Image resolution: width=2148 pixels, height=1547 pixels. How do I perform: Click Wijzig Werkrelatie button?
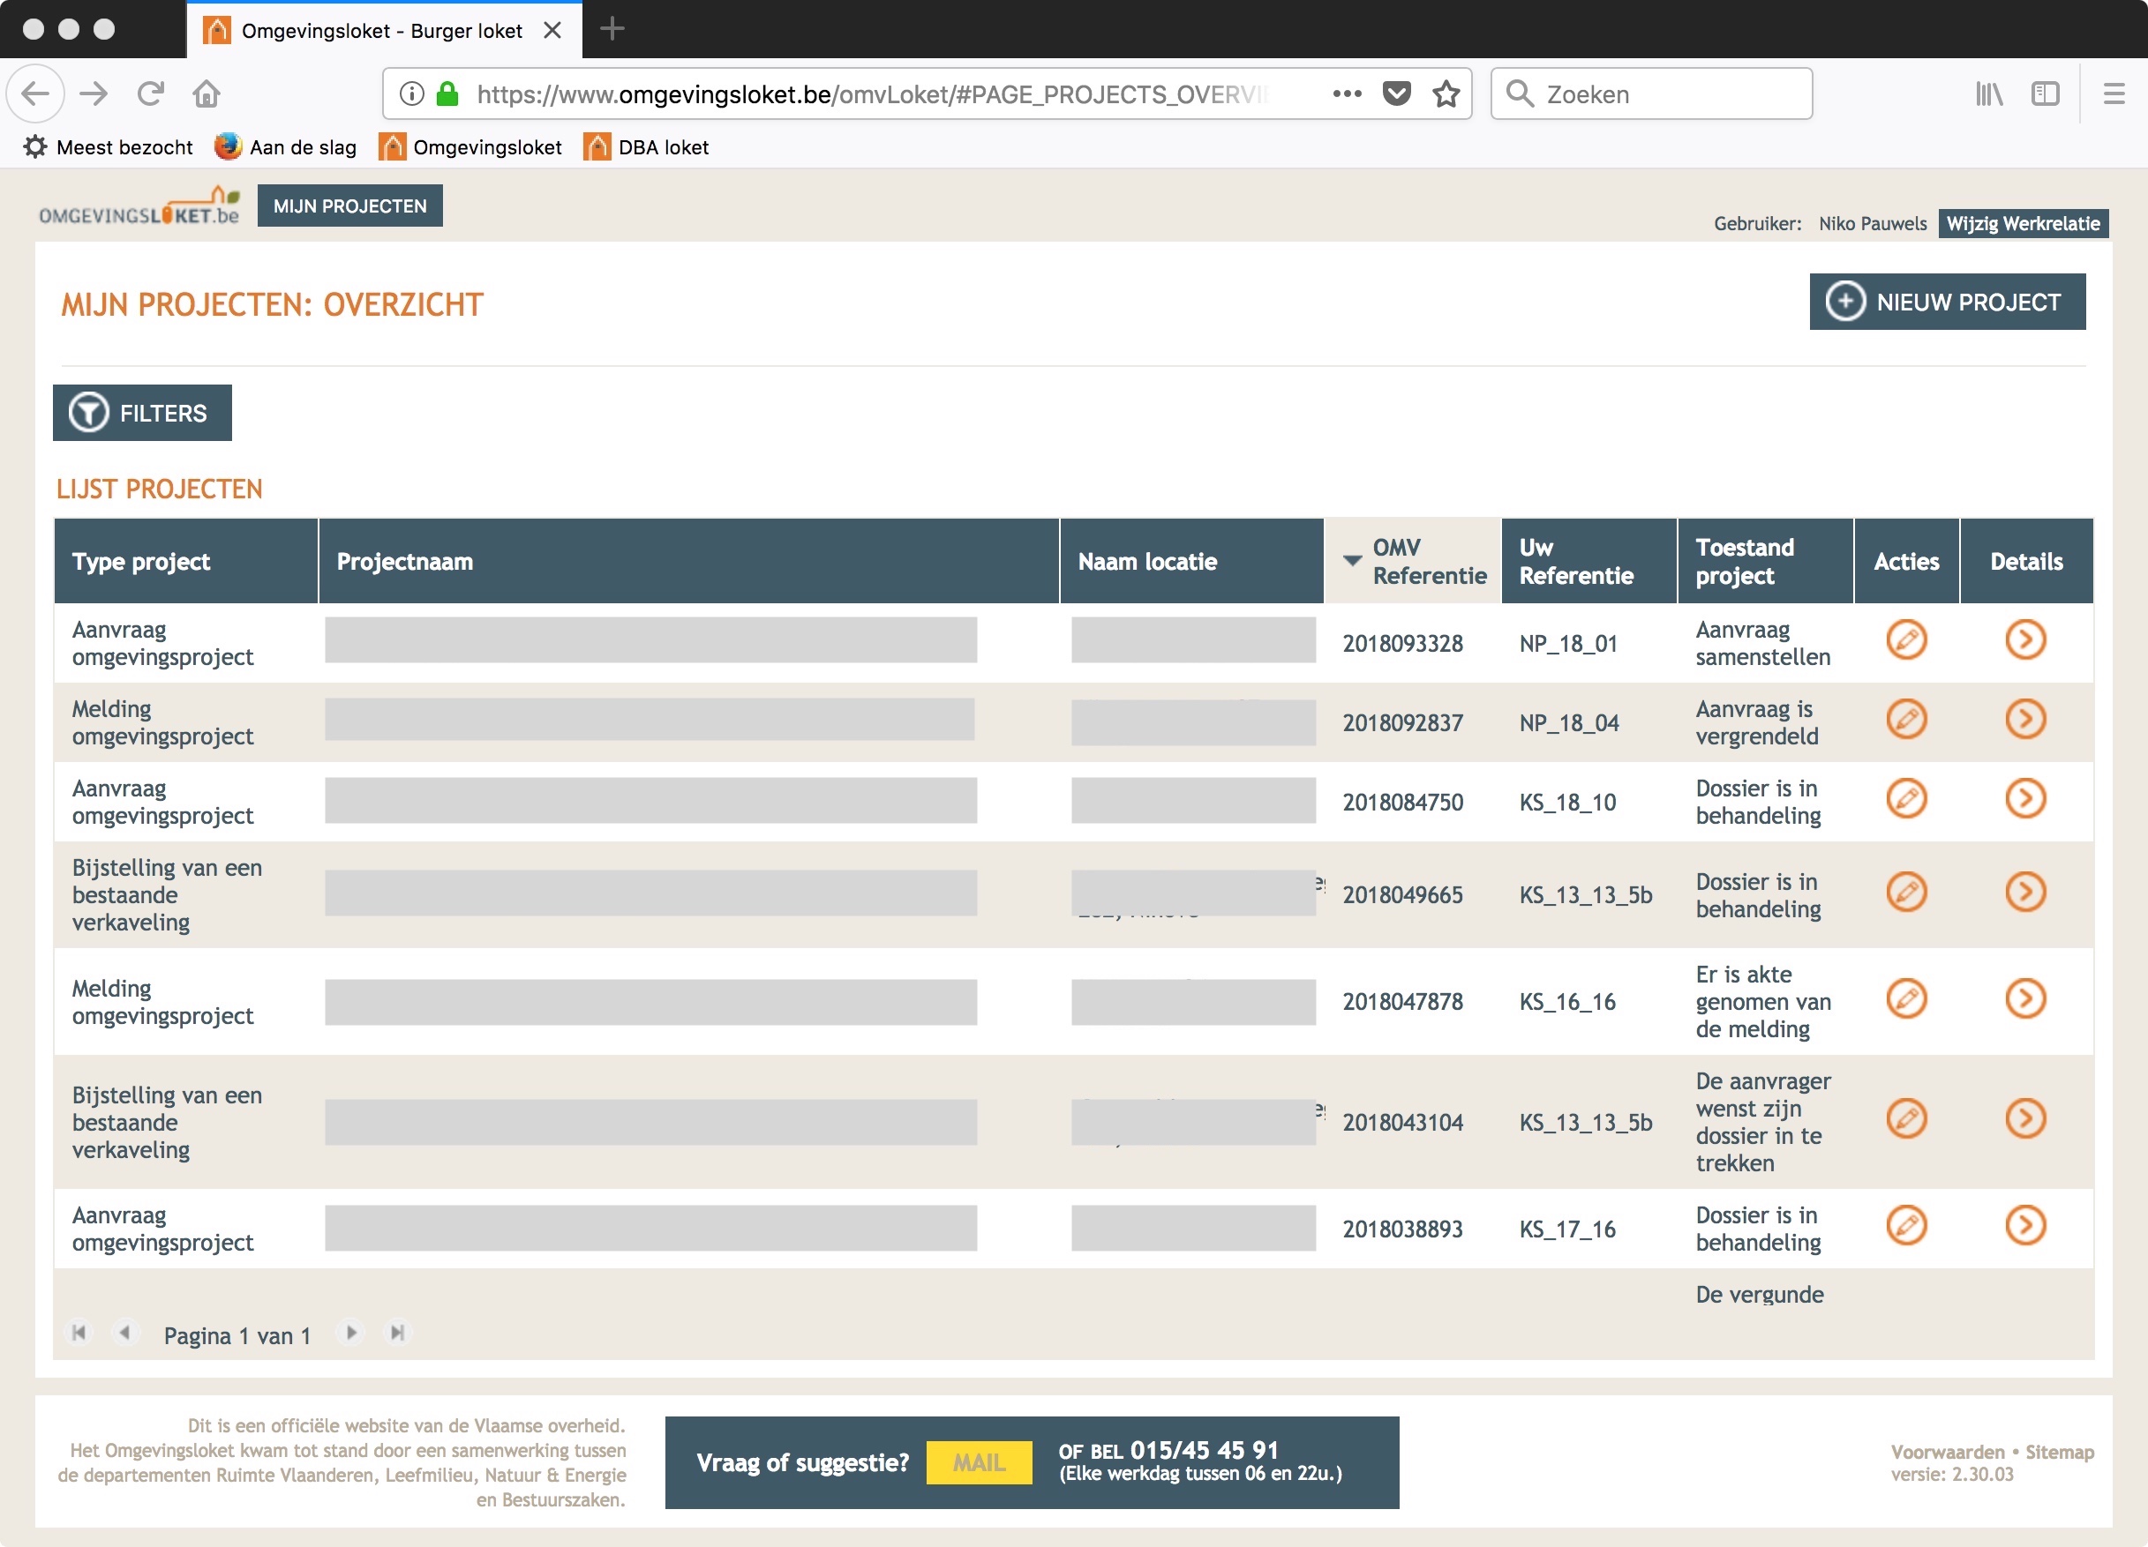[x=2023, y=223]
